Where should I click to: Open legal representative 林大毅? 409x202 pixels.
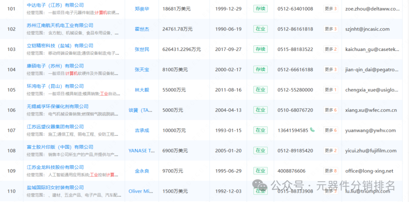[142, 90]
